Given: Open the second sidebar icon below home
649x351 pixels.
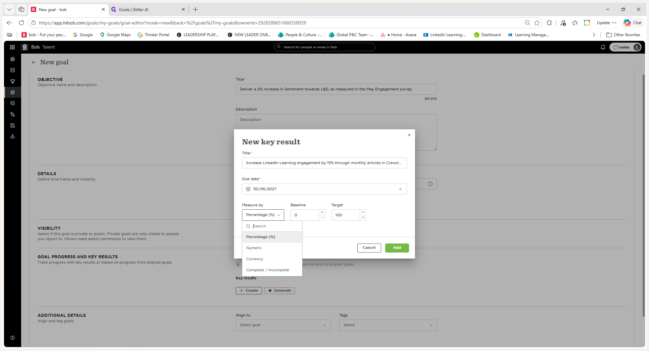Looking at the screenshot, I should (13, 70).
